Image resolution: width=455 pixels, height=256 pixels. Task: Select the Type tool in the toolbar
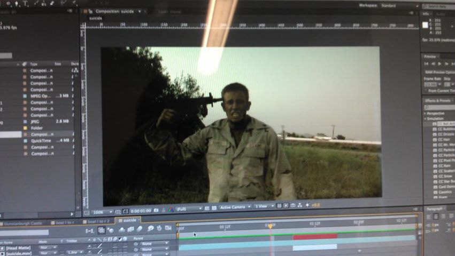(x=25, y=4)
